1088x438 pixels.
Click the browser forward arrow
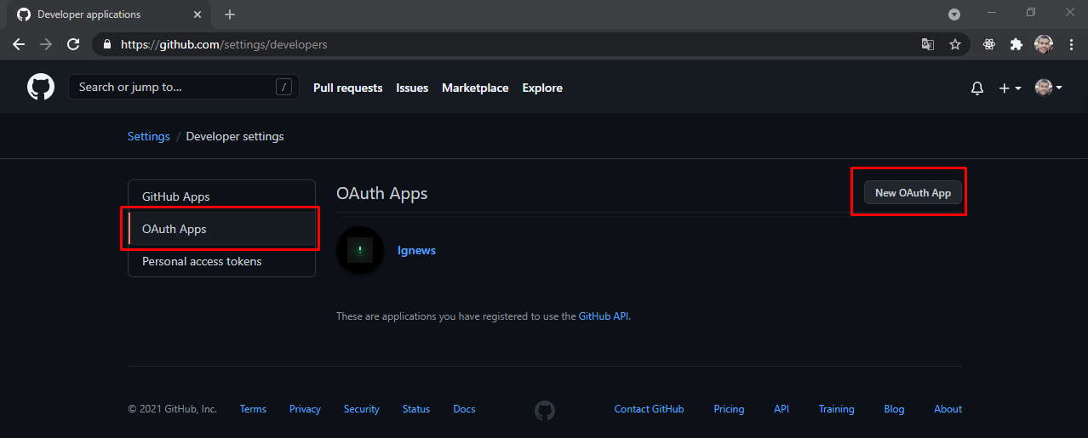[x=46, y=44]
